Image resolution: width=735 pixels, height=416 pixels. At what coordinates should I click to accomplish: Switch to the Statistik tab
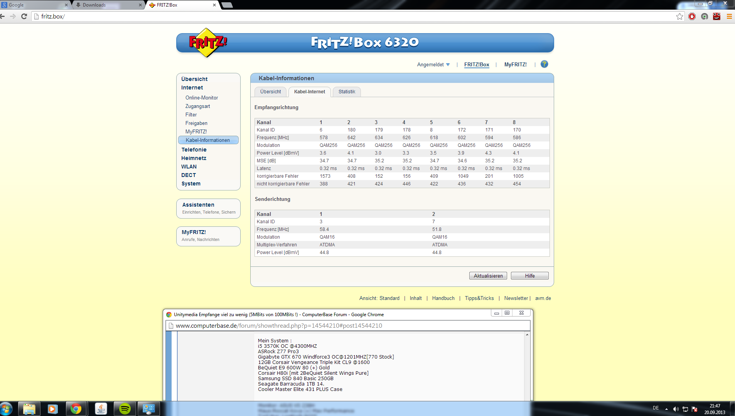point(347,92)
